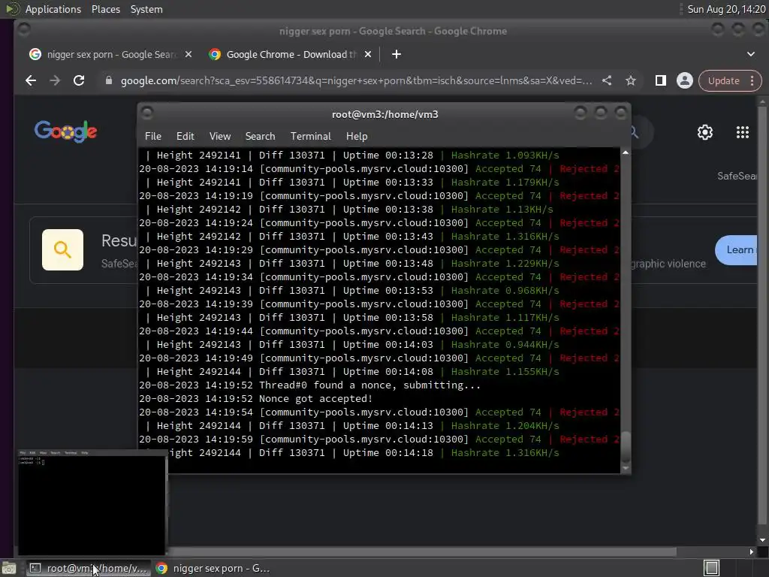The height and width of the screenshot is (577, 769).
Task: Open Chrome's side panel
Action: coord(661,81)
